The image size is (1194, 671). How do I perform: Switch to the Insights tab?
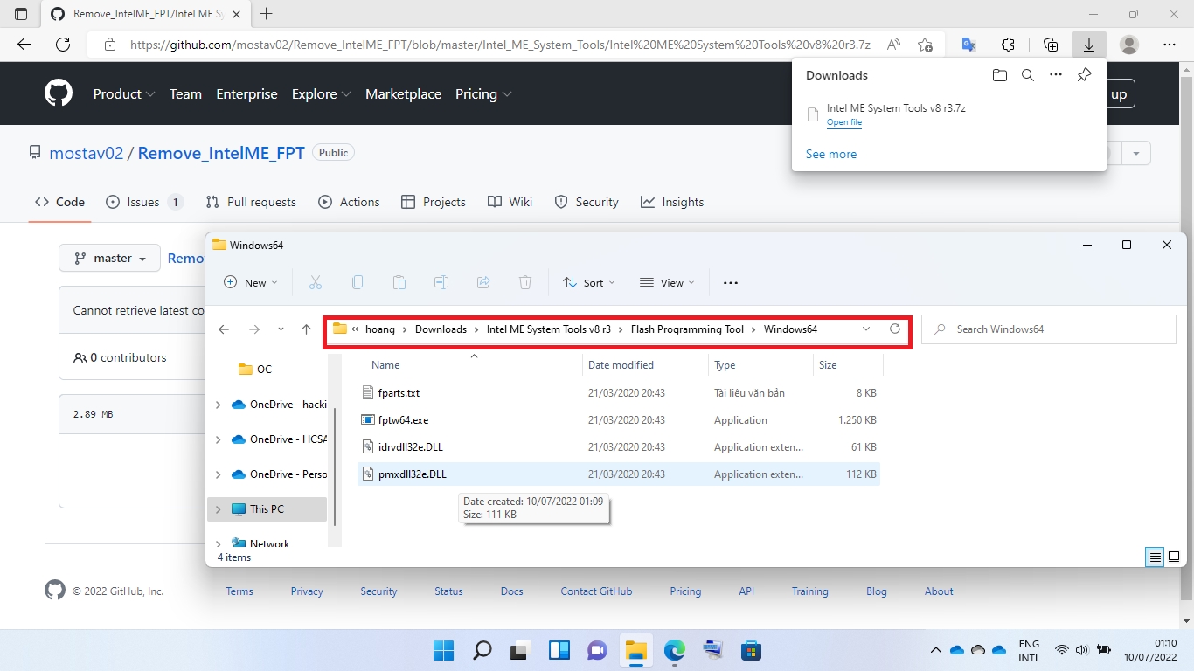coord(672,202)
